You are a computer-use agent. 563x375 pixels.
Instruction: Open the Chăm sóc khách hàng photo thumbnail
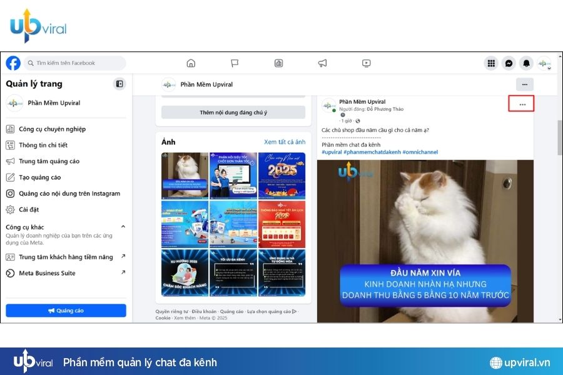coord(185,272)
